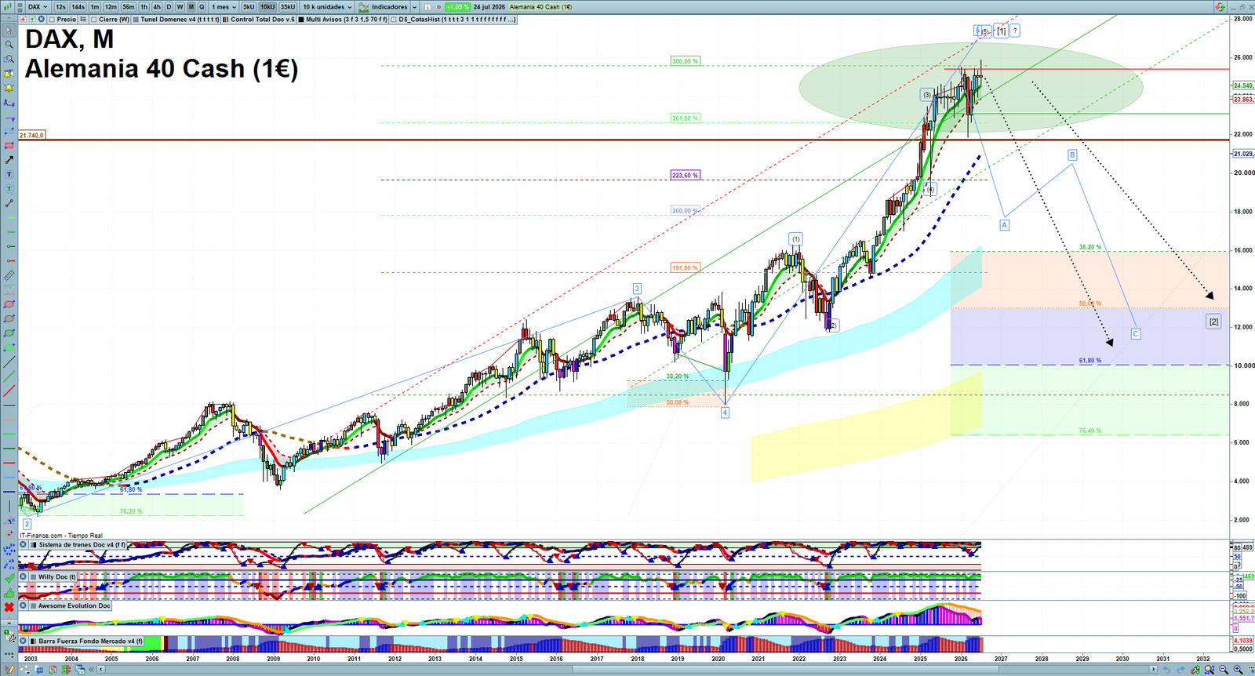Select the square text label tool

9,174
